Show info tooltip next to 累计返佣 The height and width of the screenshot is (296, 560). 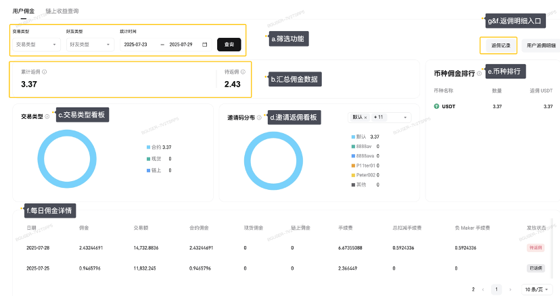pos(44,72)
